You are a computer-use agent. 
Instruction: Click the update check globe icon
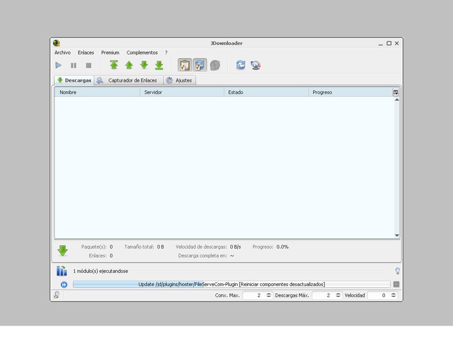click(256, 65)
